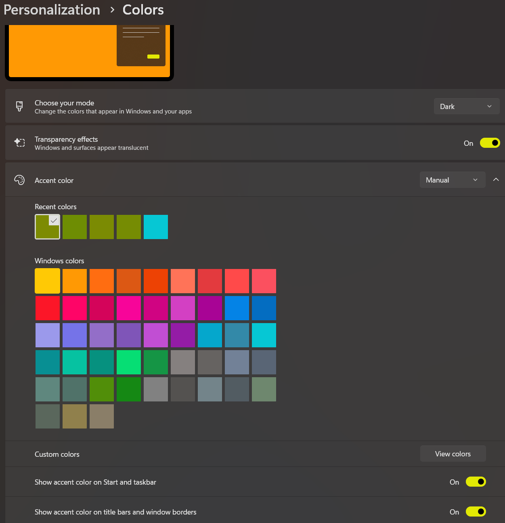
Task: Choose the yellow swatch in Windows colors
Action: [x=48, y=281]
